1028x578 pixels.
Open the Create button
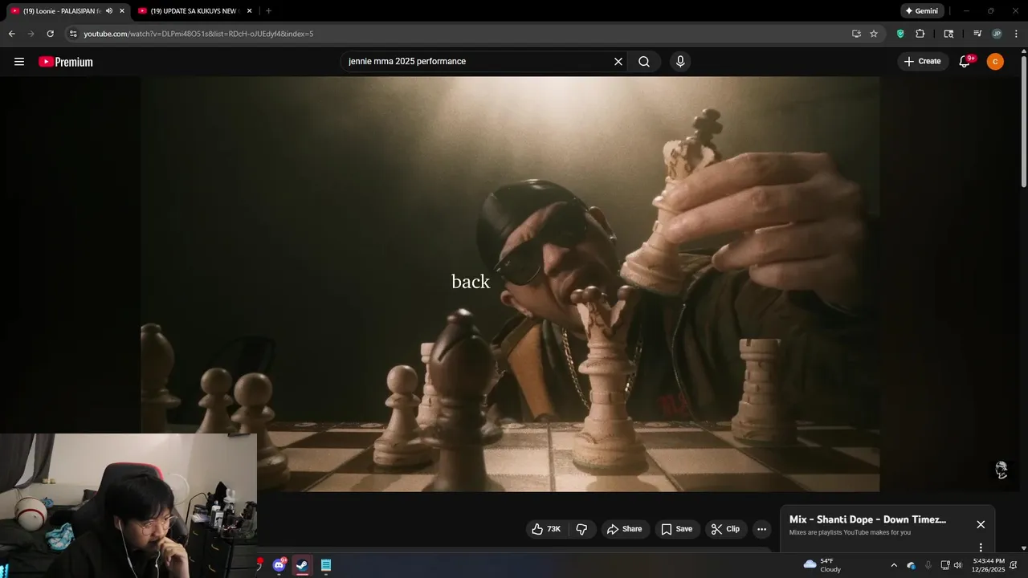click(923, 62)
